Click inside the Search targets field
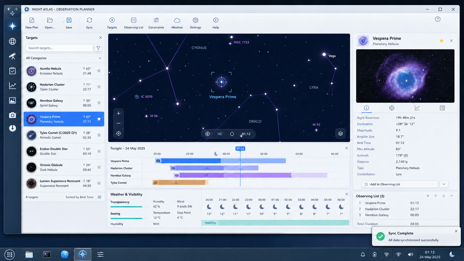Image resolution: width=464 pixels, height=261 pixels. pyautogui.click(x=59, y=48)
